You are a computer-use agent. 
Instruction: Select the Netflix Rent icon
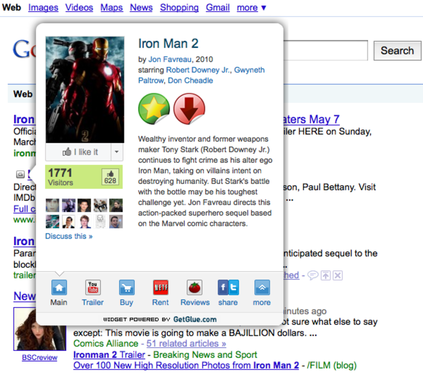pyautogui.click(x=161, y=288)
